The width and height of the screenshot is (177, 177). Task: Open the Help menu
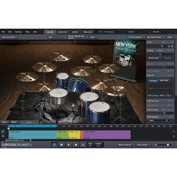pos(36,32)
